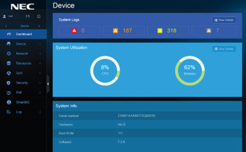246x152 pixels.
Task: Click the 187 logs count
Action: pyautogui.click(x=127, y=30)
